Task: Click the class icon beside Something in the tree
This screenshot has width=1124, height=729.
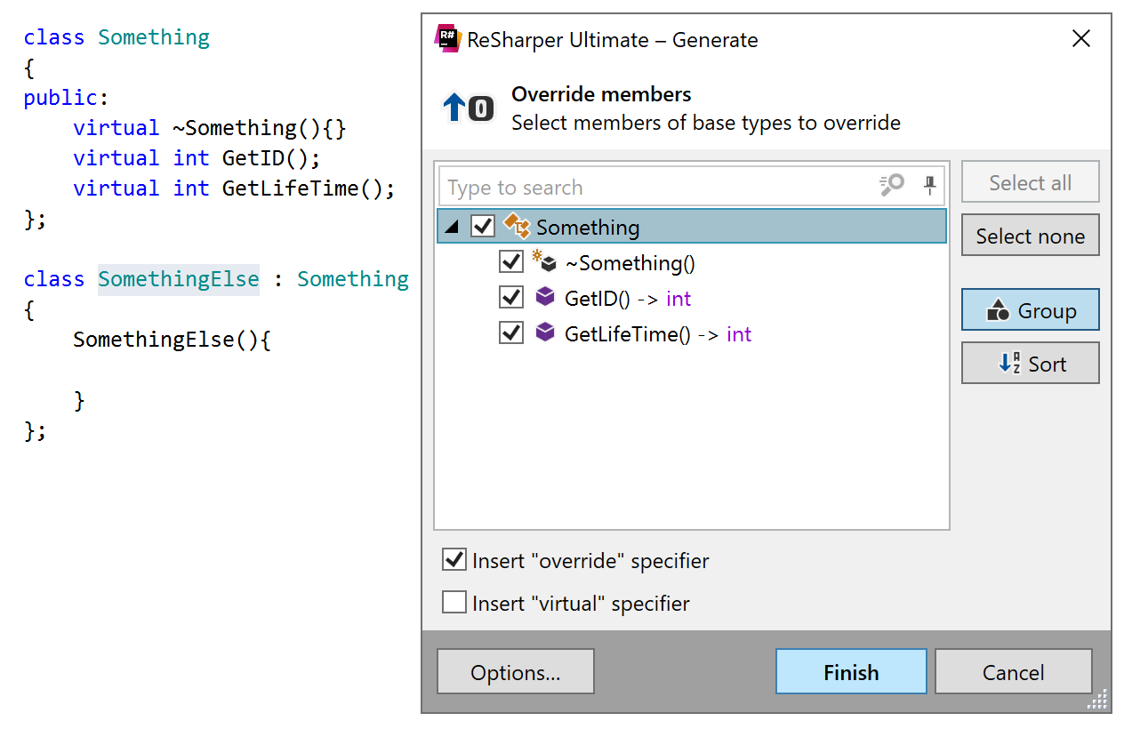Action: coord(517,226)
